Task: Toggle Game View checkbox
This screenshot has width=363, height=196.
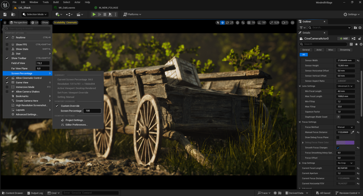Action: pos(7,83)
